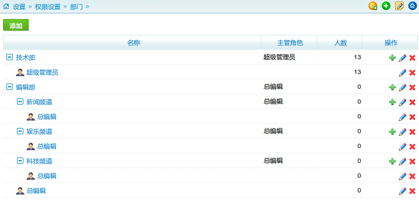The width and height of the screenshot is (419, 203).
Task: Collapse the 科技频道 sub-department node
Action: point(20,161)
